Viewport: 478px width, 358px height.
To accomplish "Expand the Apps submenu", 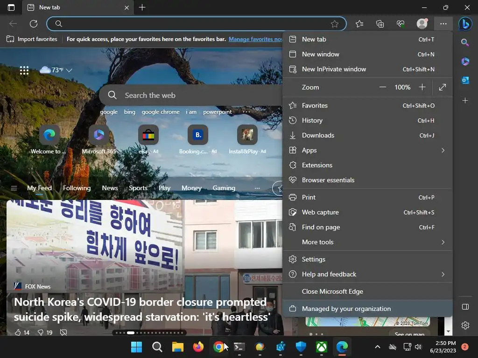I will [x=443, y=151].
